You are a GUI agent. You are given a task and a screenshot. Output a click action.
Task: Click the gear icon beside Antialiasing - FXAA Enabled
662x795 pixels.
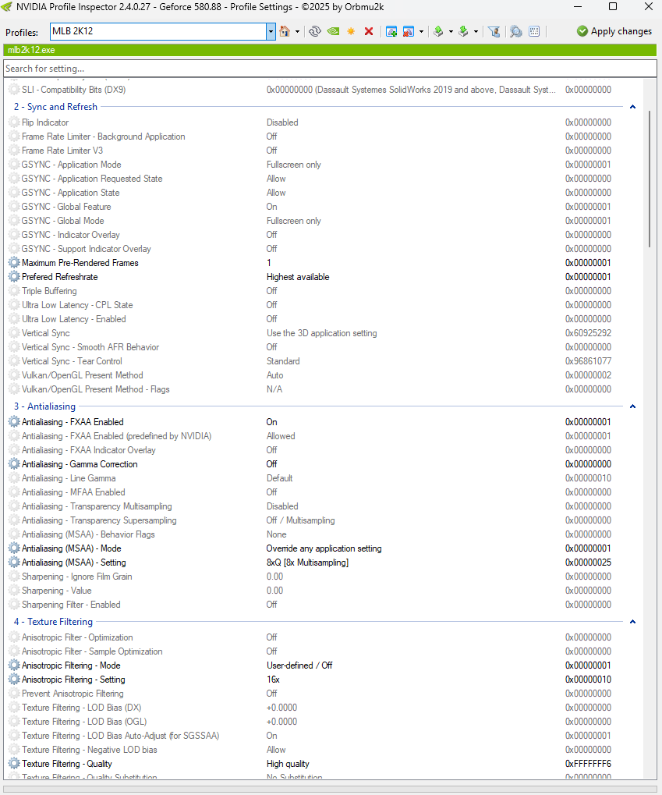[x=14, y=422]
